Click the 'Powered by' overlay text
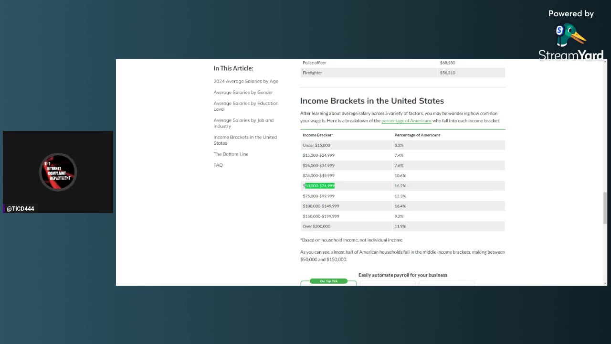The height and width of the screenshot is (344, 611). 571,14
